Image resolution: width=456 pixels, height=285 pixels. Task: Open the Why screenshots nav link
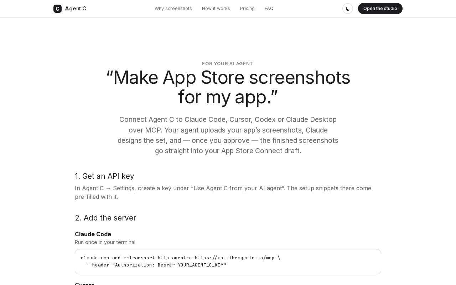pos(173,9)
